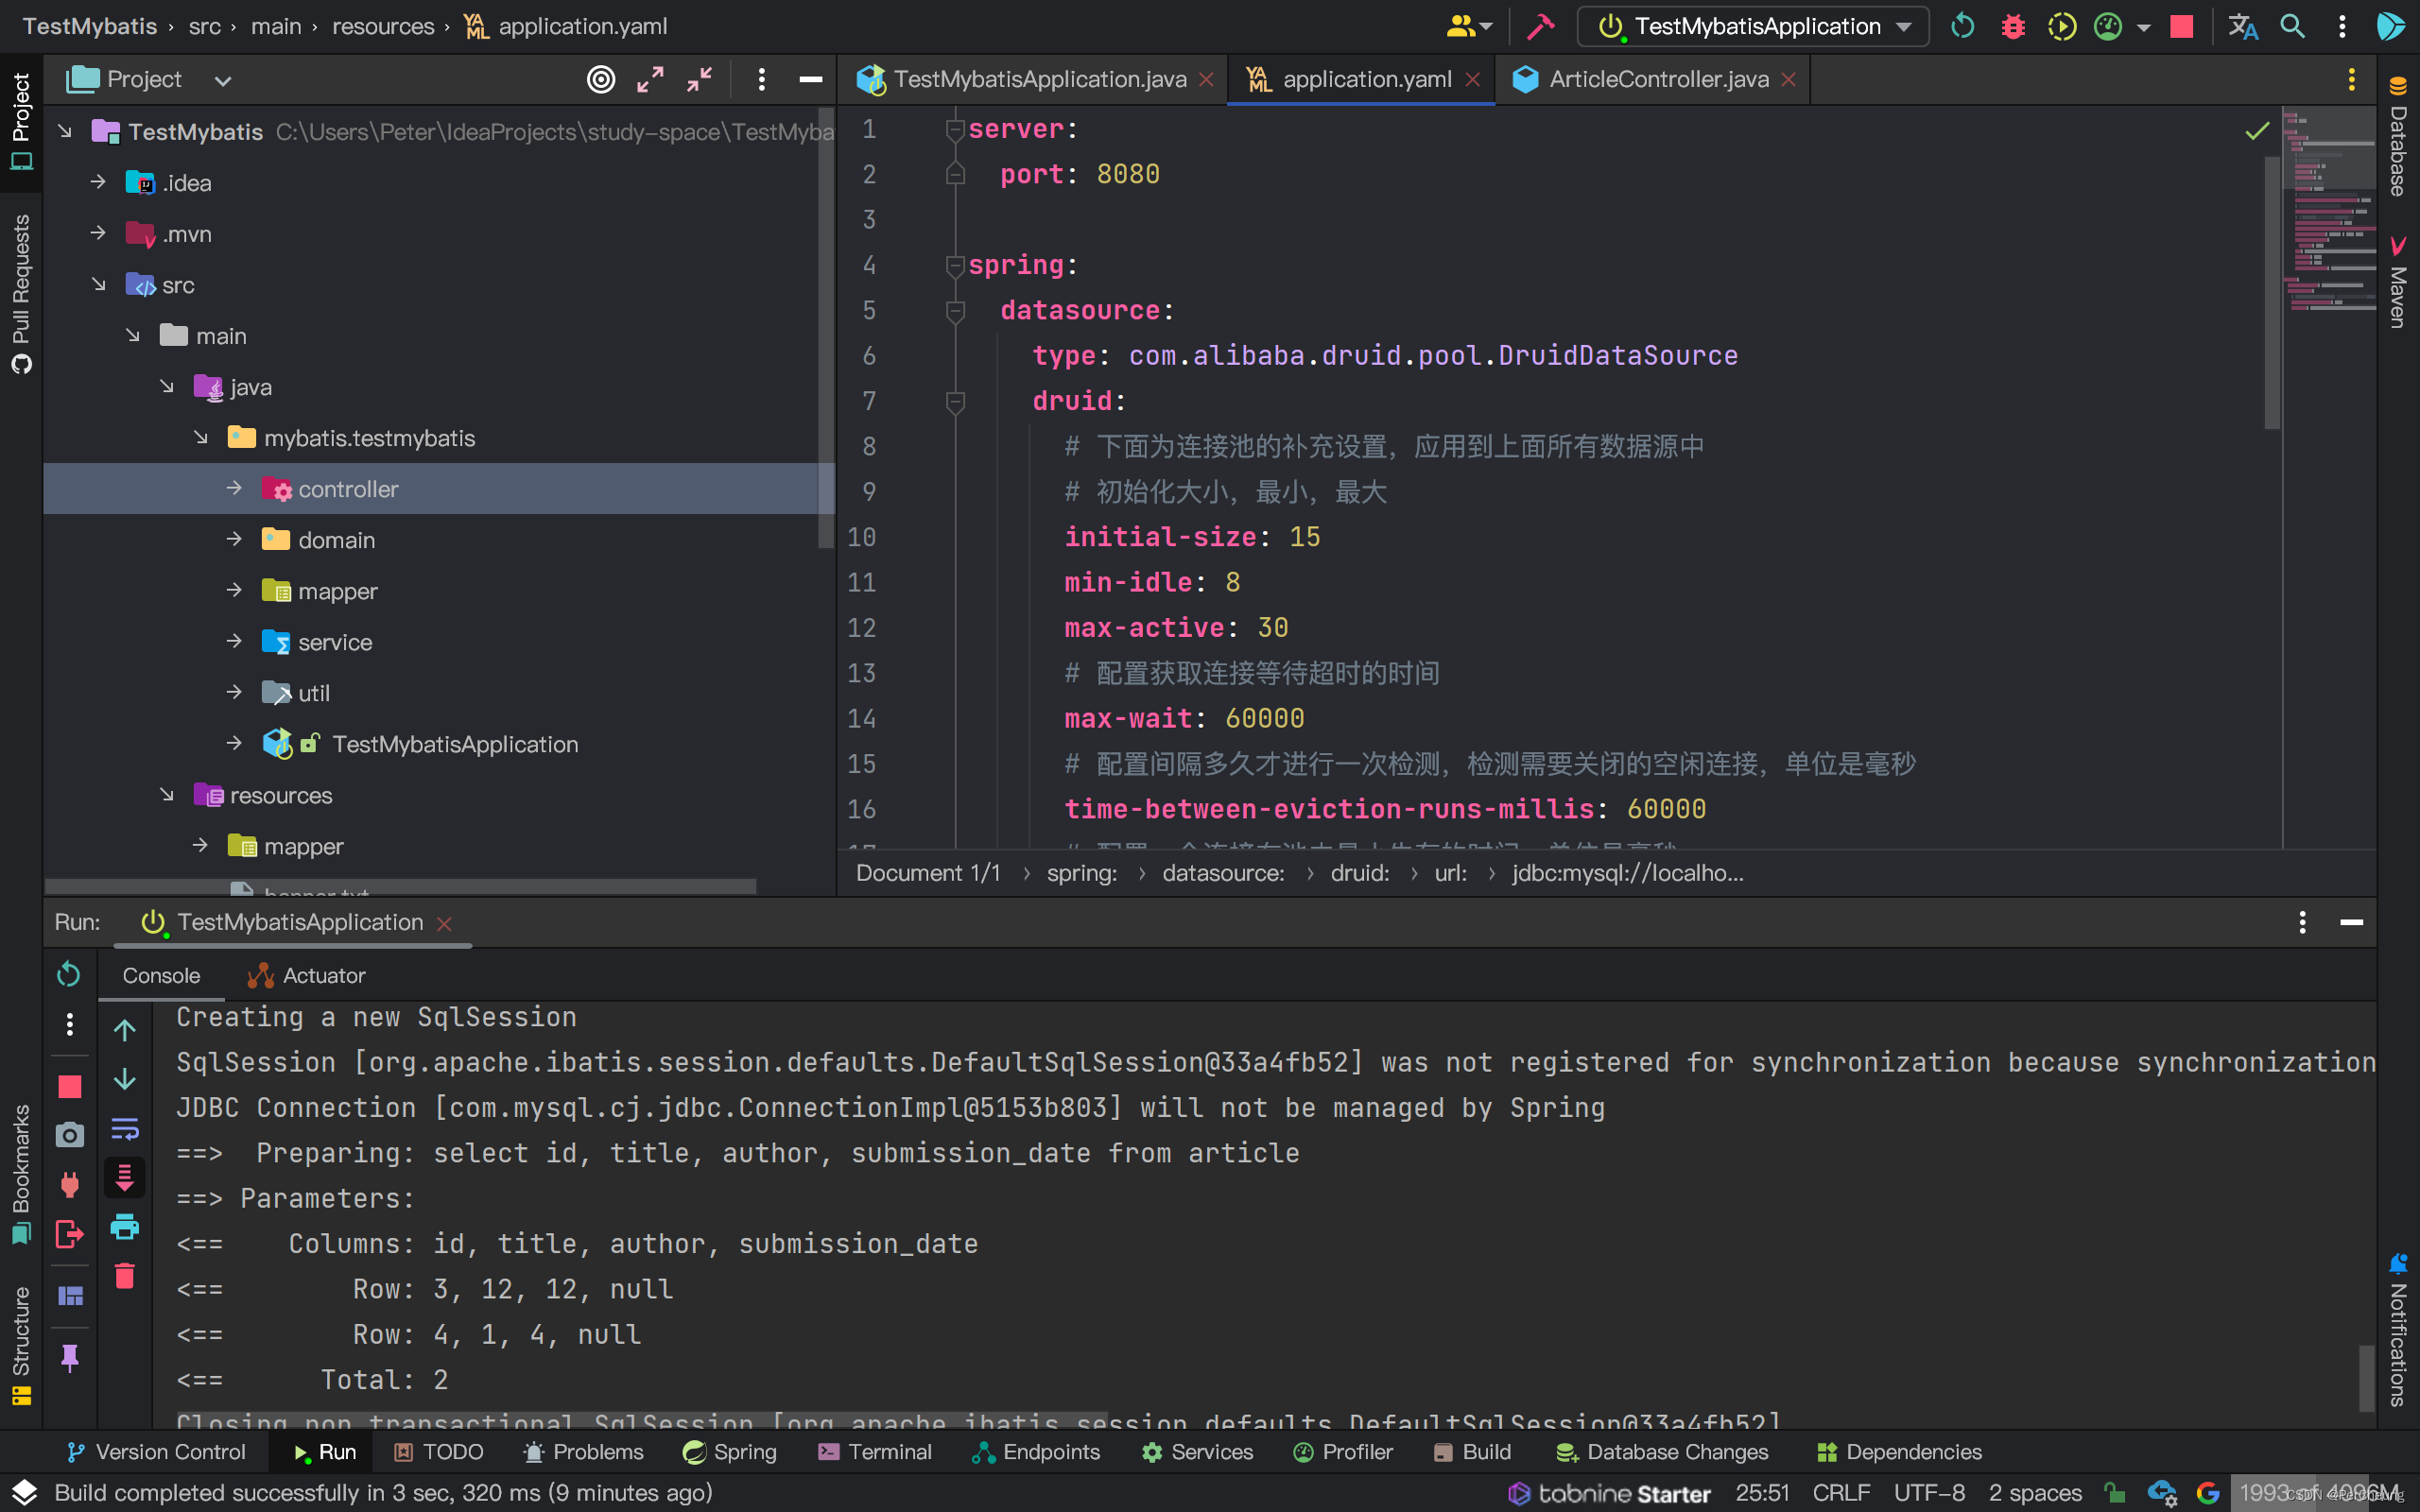The image size is (2420, 1512).
Task: Toggle soft-wrap in console
Action: 124,1129
